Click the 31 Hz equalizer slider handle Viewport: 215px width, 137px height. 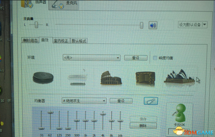(41, 128)
